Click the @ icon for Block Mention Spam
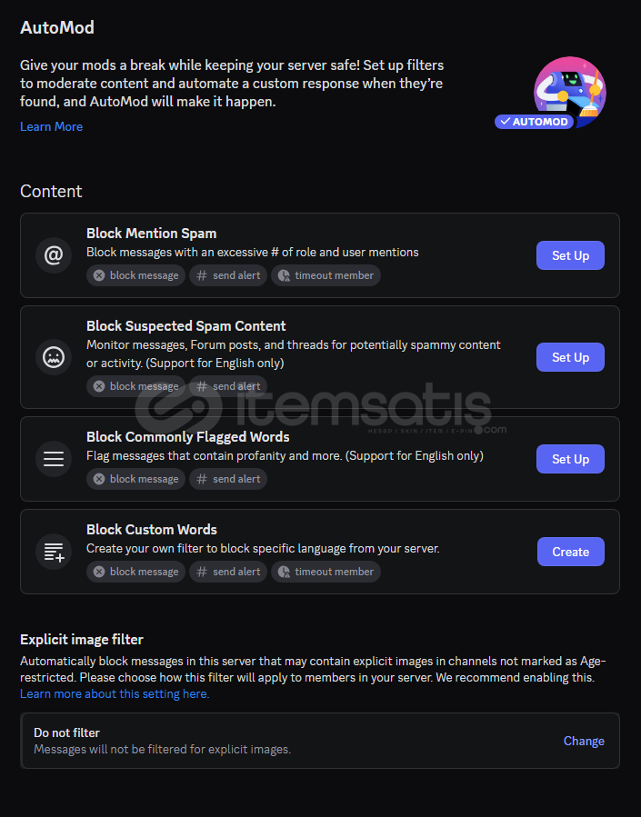 pyautogui.click(x=53, y=255)
